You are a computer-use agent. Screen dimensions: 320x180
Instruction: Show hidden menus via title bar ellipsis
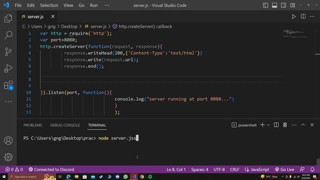click(107, 5)
